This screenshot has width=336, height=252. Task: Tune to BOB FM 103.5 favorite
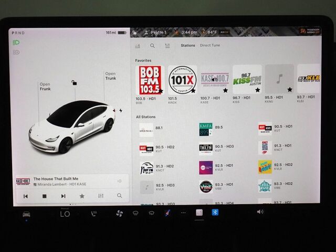click(150, 80)
